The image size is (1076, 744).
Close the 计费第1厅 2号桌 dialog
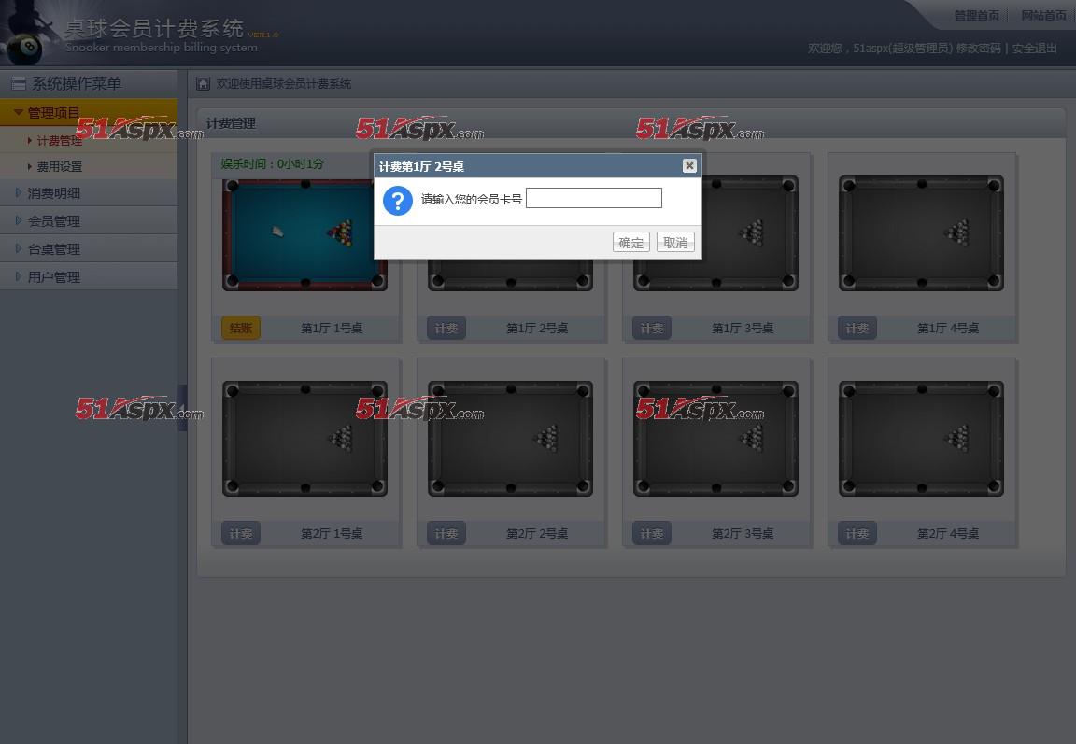click(x=689, y=165)
